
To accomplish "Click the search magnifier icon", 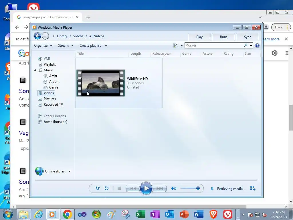I will (x=246, y=46).
